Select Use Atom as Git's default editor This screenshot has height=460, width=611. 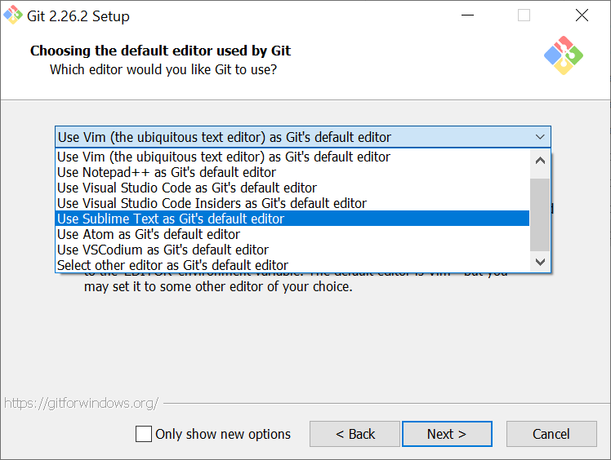pyautogui.click(x=292, y=234)
